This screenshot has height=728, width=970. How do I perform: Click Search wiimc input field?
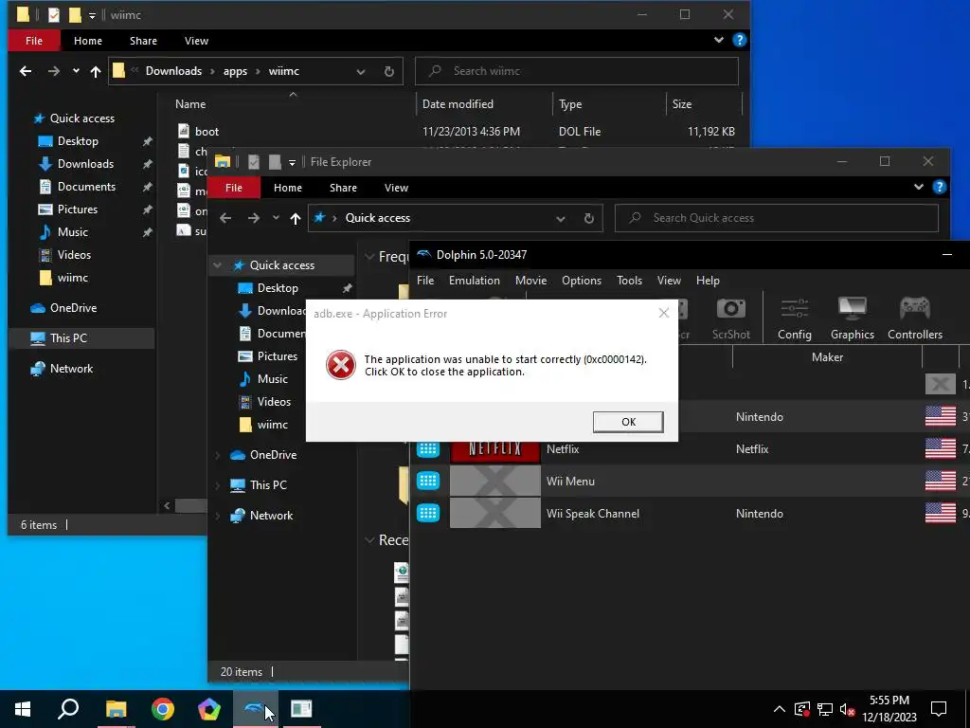click(x=577, y=71)
